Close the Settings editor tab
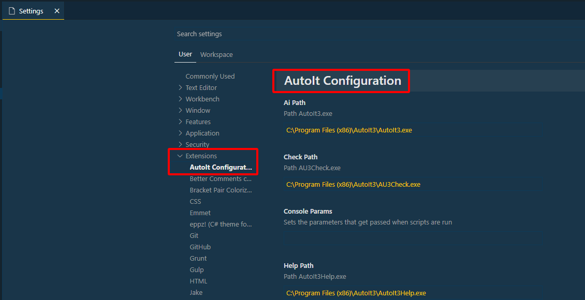The width and height of the screenshot is (585, 300). pos(57,11)
